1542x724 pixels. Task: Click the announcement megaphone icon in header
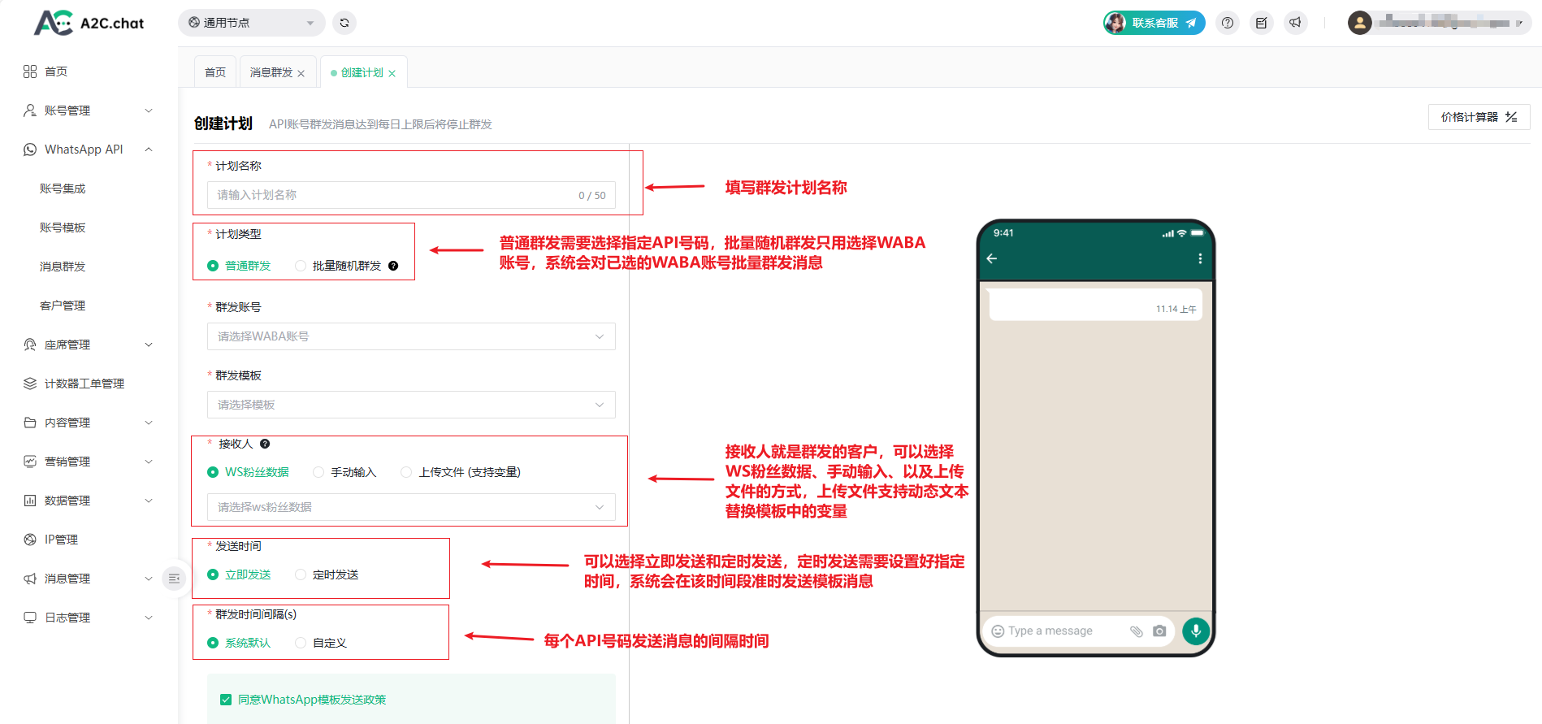[1295, 23]
